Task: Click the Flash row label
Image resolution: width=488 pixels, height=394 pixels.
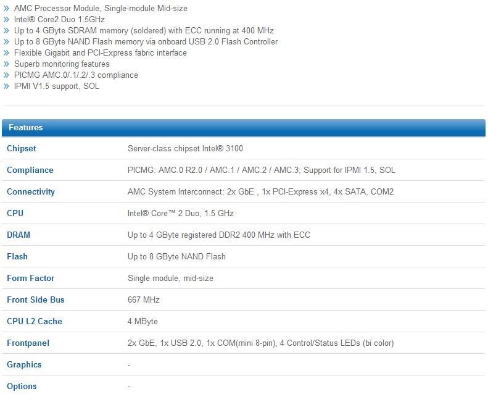Action: 17,257
